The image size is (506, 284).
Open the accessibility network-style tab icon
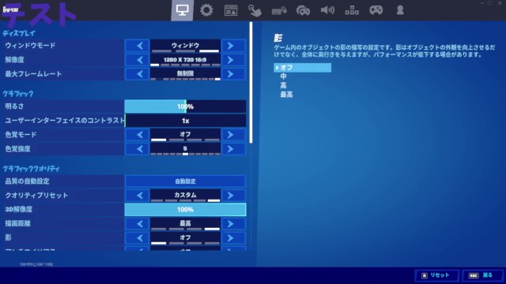352,10
